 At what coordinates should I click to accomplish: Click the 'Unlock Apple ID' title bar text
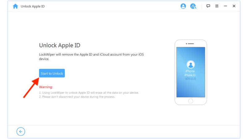click(x=33, y=6)
